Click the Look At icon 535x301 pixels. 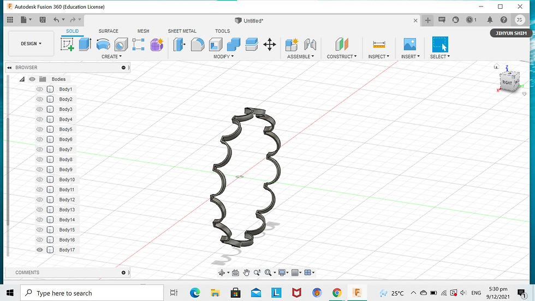(235, 273)
